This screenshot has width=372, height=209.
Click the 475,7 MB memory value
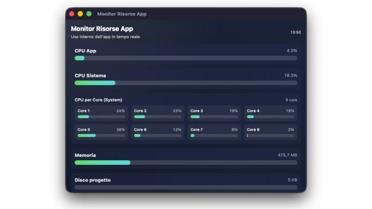[x=287, y=155]
